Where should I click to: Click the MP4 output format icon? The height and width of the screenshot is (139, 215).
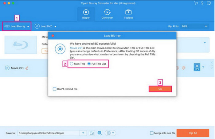[x=197, y=67]
